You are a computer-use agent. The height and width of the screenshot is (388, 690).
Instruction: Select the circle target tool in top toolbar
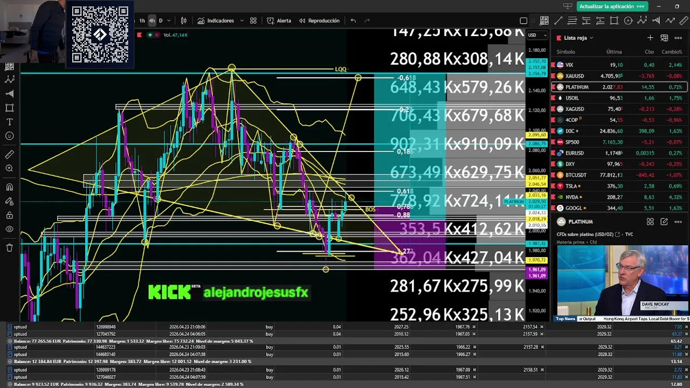[628, 20]
